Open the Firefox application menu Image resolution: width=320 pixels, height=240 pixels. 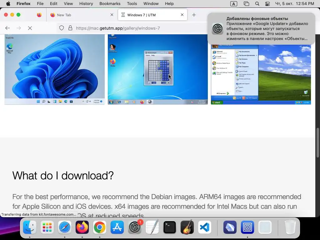tap(23, 4)
